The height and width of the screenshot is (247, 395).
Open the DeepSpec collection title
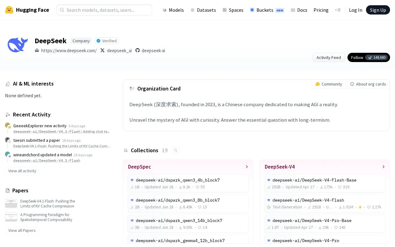(139, 167)
